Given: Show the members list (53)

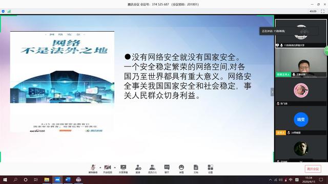Looking at the screenshot, I should [x=152, y=169].
